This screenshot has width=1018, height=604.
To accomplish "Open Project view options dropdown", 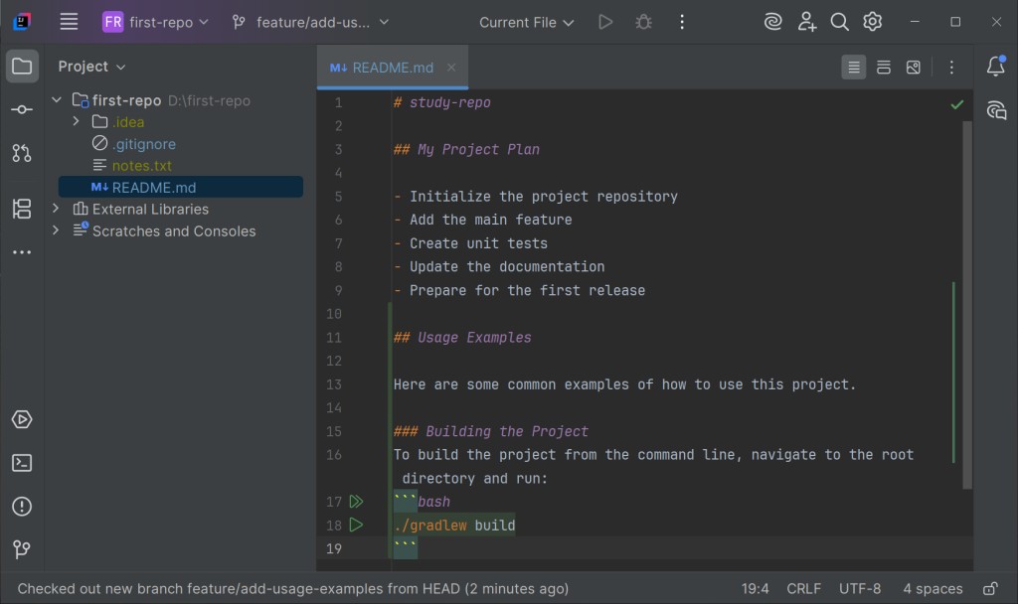I will 91,67.
